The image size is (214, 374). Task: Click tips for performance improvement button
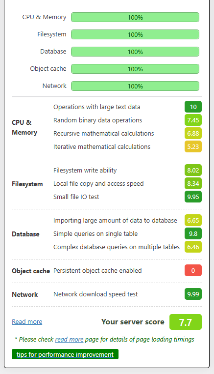coord(65,354)
